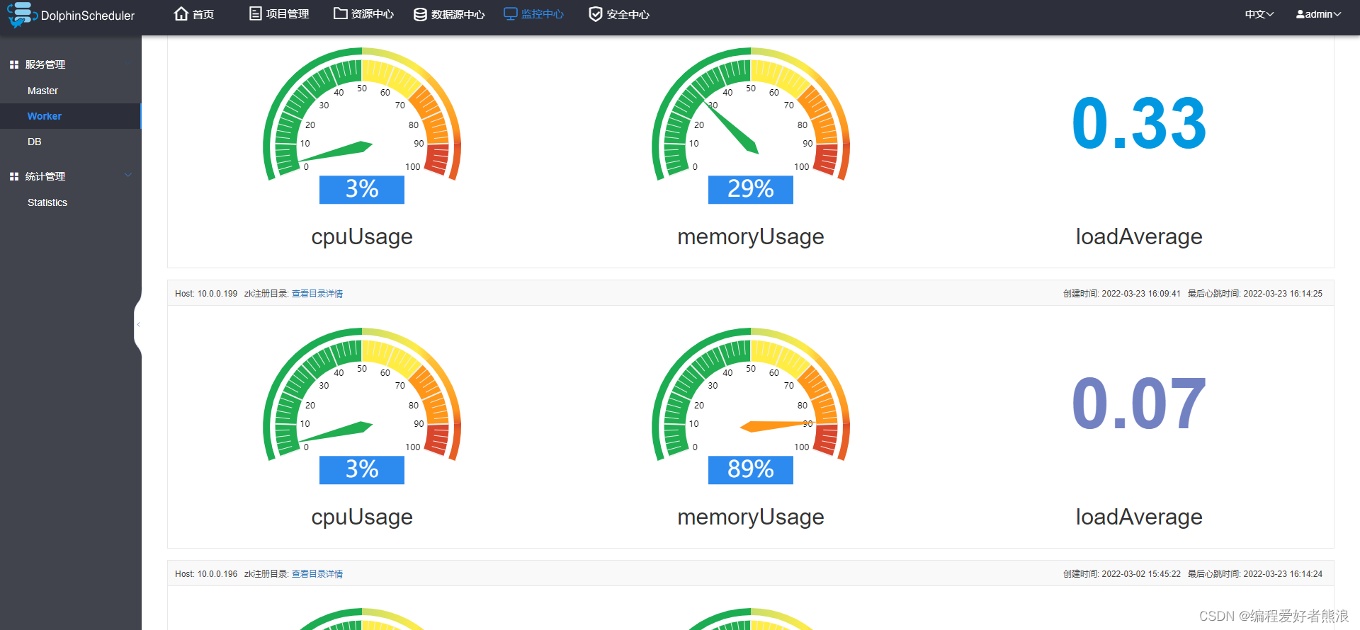This screenshot has height=630, width=1360.
Task: Open the 监控中心 menu
Action: tap(533, 14)
